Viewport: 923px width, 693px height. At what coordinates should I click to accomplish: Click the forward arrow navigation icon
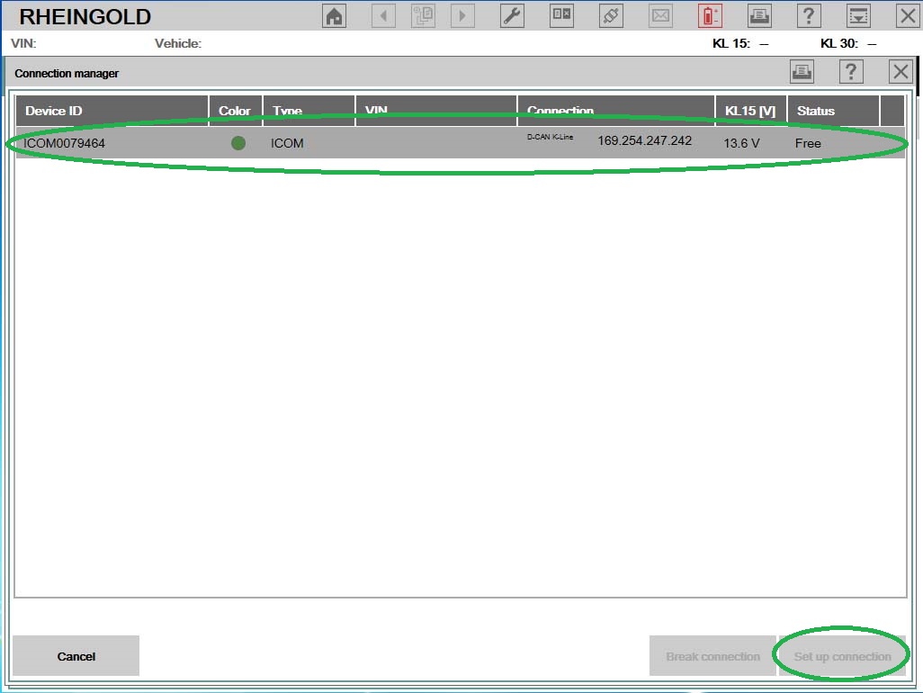coord(462,16)
